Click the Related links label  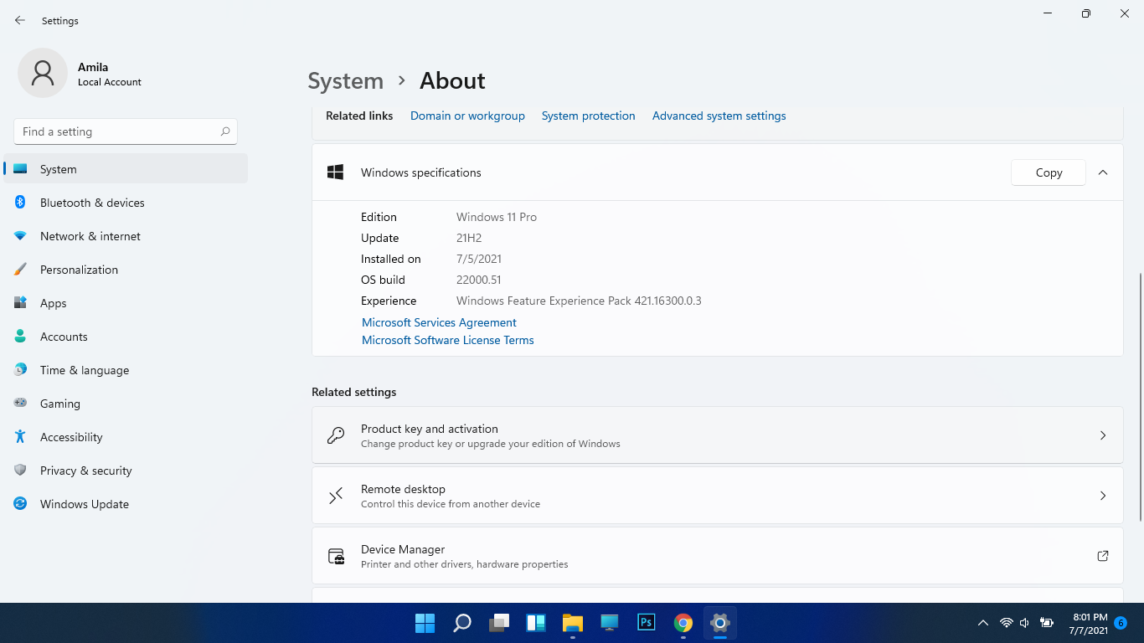coord(359,116)
